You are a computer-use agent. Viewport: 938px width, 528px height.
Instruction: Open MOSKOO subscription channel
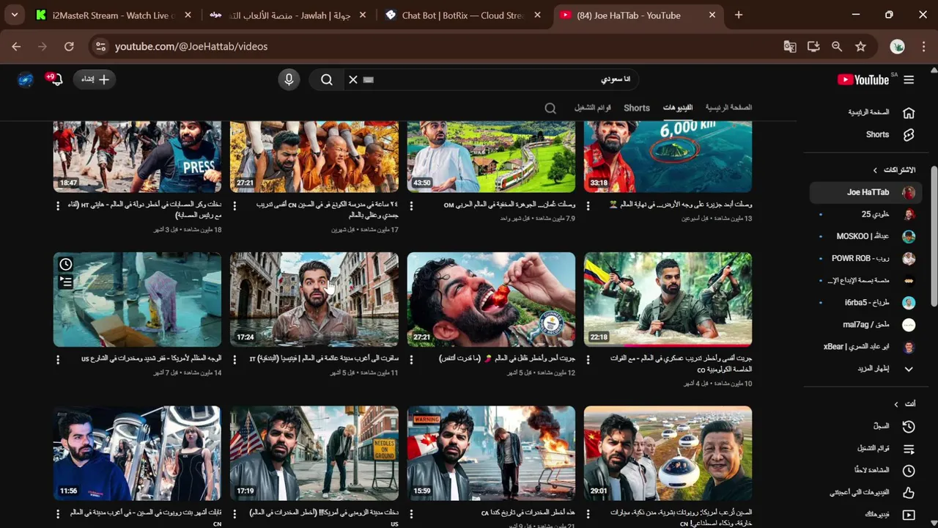tap(865, 236)
